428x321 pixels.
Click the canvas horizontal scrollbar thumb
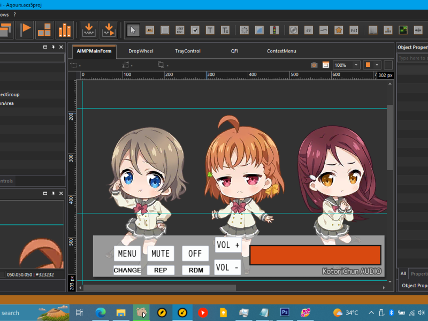tap(159, 288)
